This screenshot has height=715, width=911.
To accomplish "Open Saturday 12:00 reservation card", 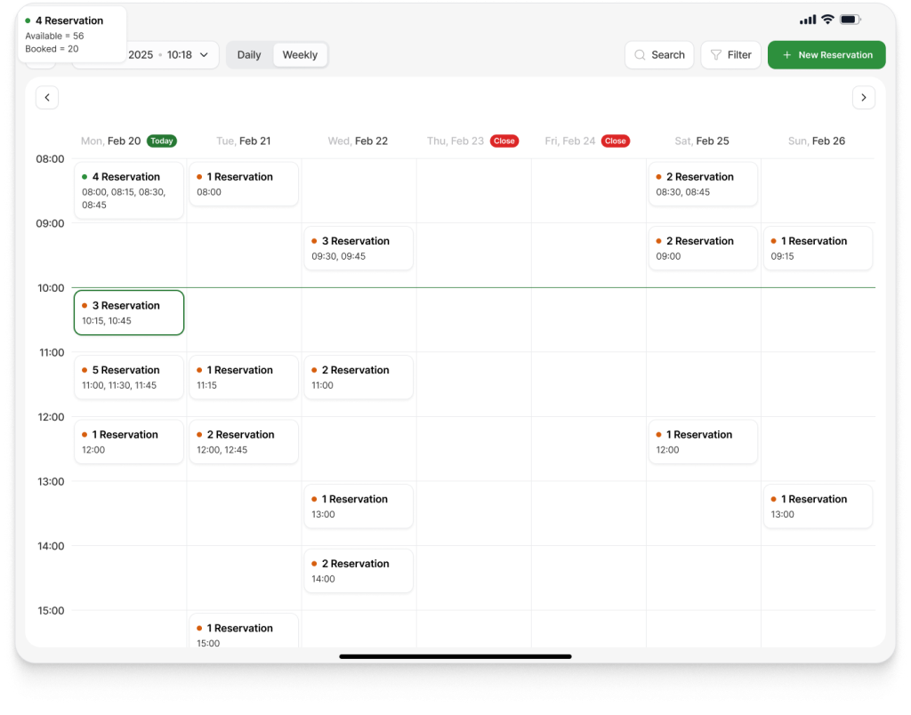I will coord(703,442).
